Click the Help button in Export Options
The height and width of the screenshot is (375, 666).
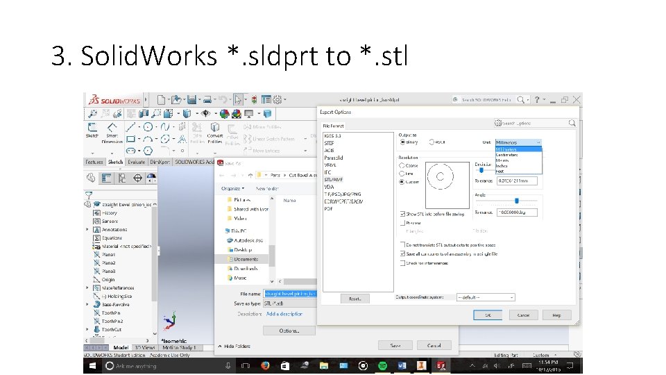coord(557,315)
